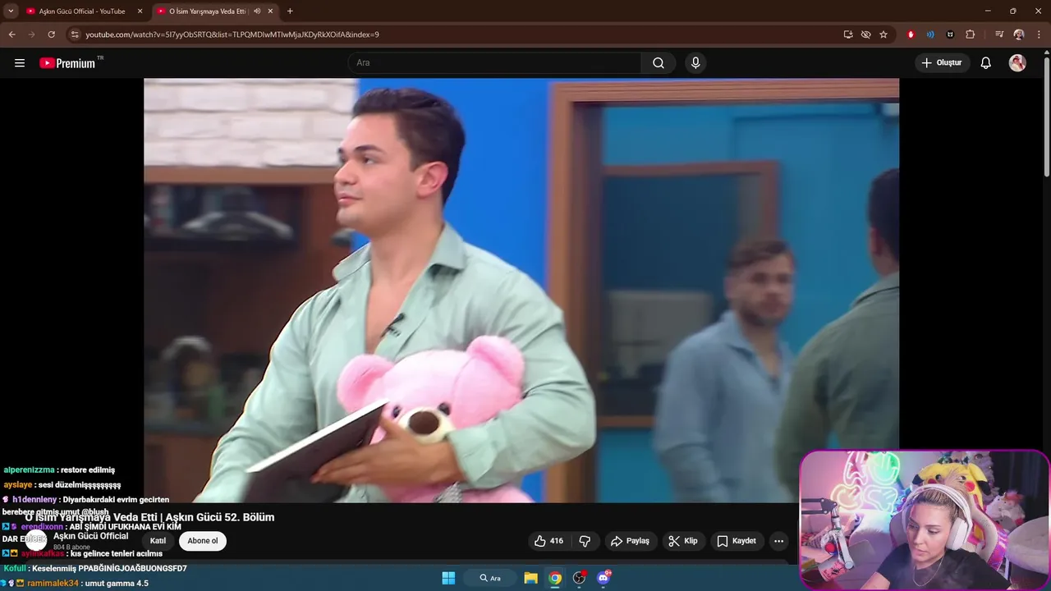The height and width of the screenshot is (591, 1051).
Task: Click the Oluştur create button
Action: [x=942, y=63]
